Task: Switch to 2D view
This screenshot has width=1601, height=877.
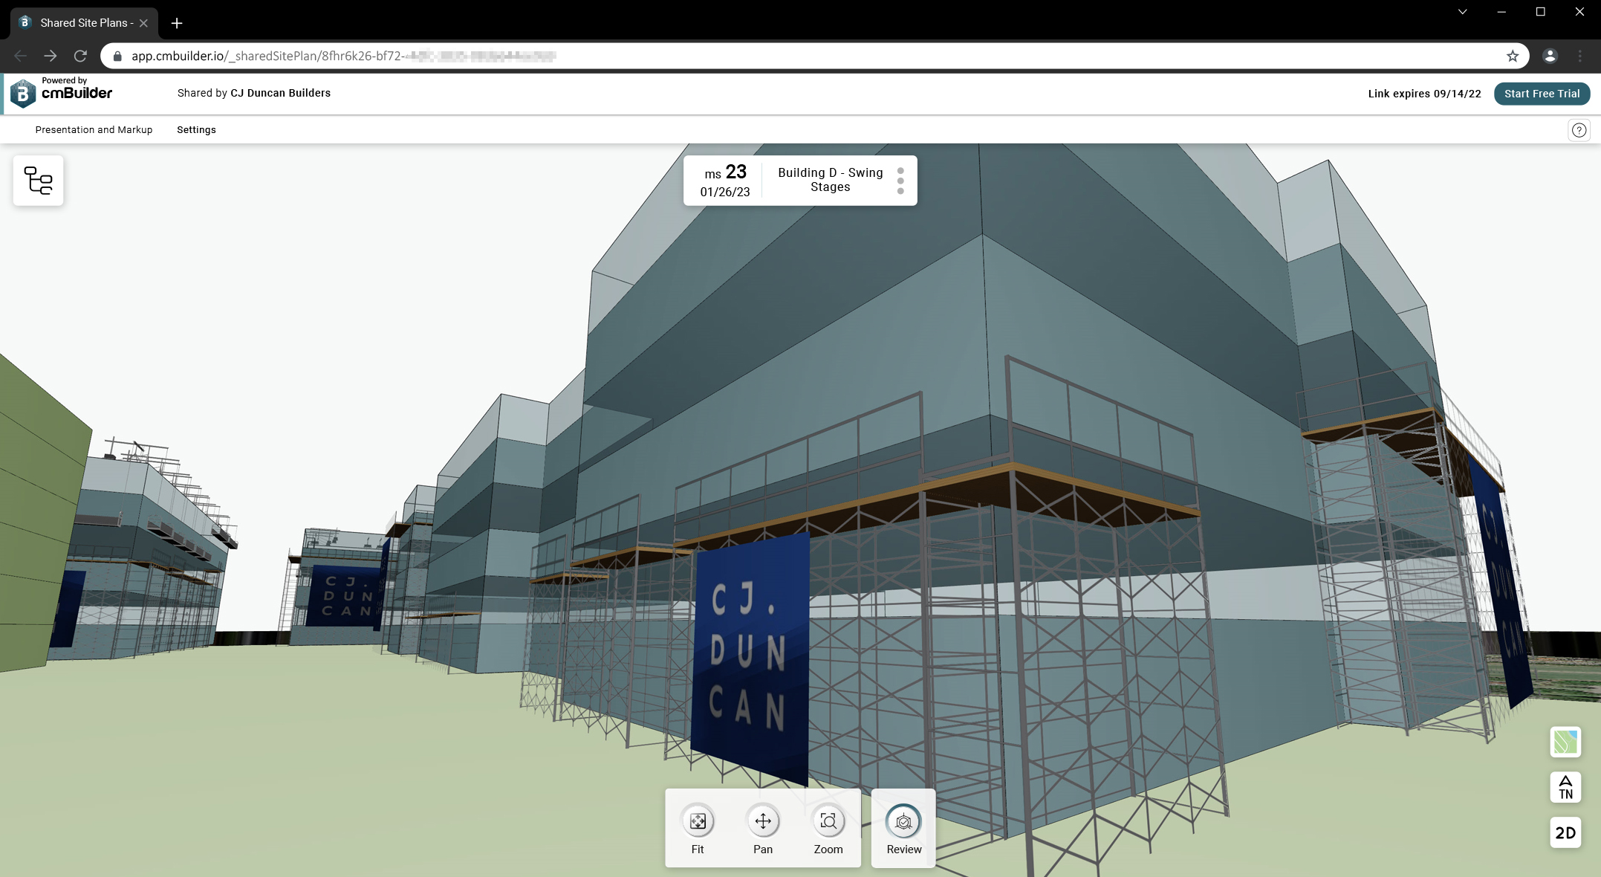Action: tap(1565, 832)
